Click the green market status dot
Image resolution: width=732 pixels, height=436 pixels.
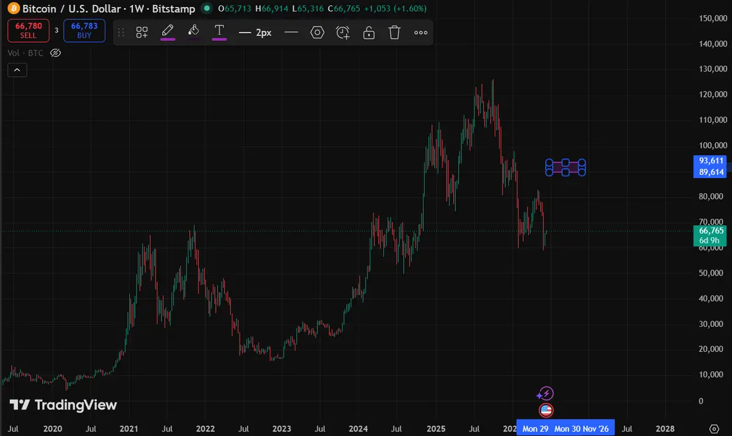[x=206, y=9]
